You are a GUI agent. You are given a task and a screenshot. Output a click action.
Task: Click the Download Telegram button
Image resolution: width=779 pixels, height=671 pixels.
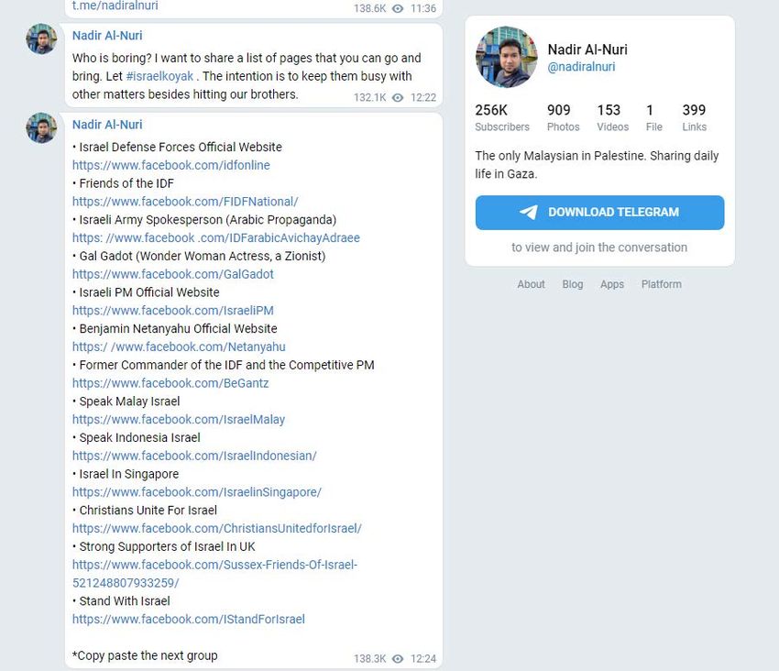599,213
